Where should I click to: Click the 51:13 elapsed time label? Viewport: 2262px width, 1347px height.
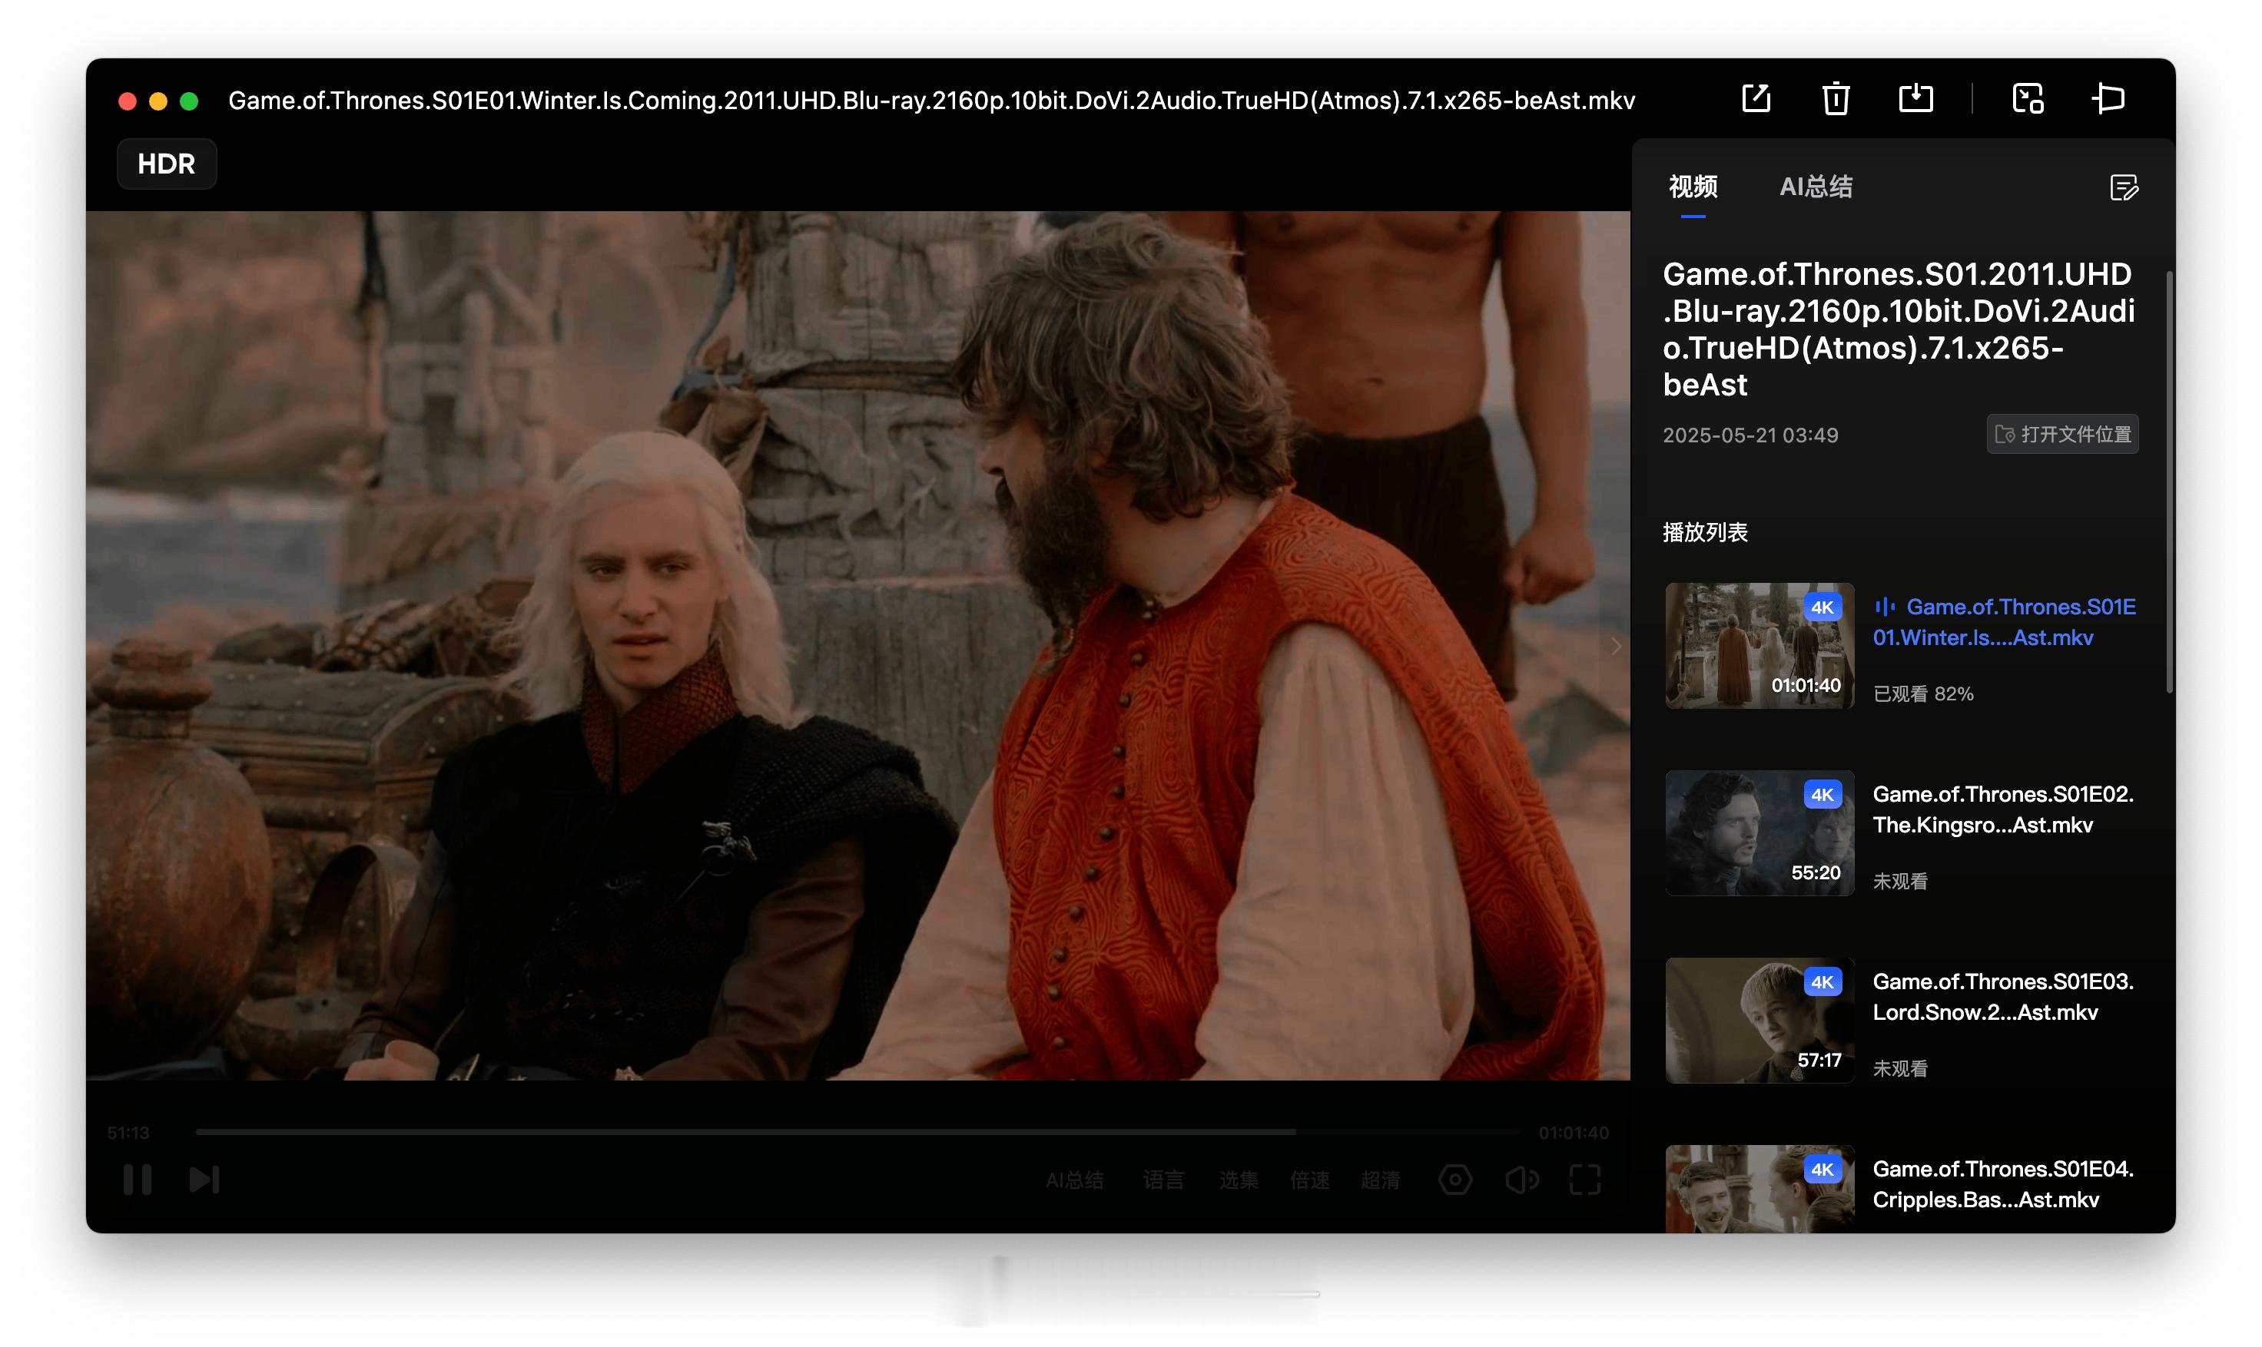(x=127, y=1133)
